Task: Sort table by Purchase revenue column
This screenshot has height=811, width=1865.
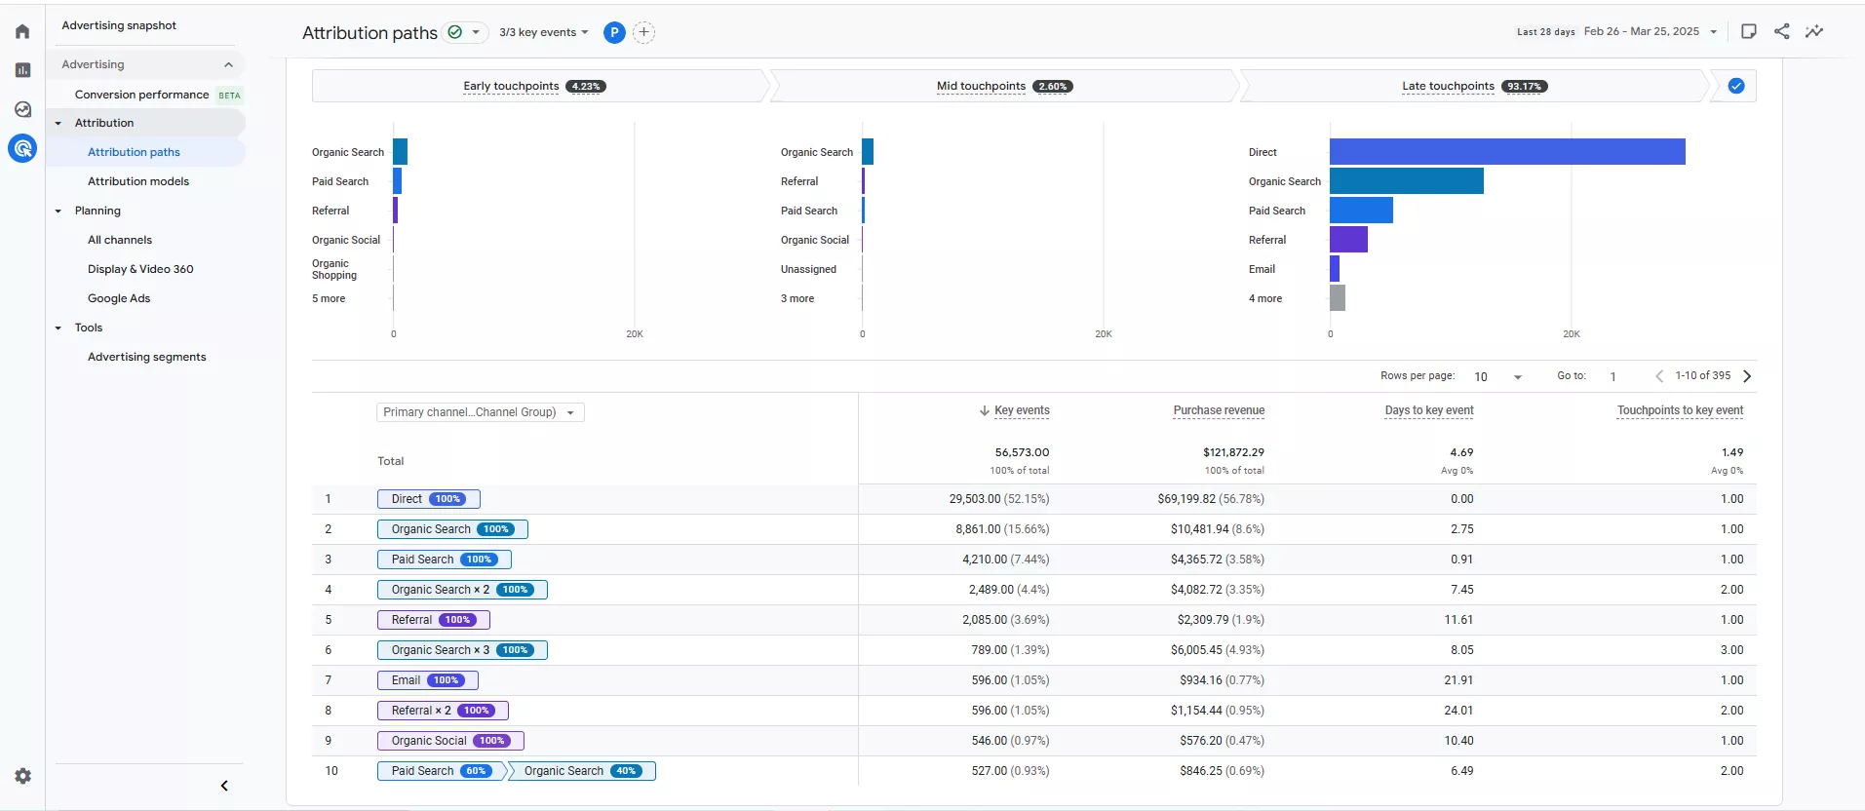Action: [1218, 410]
